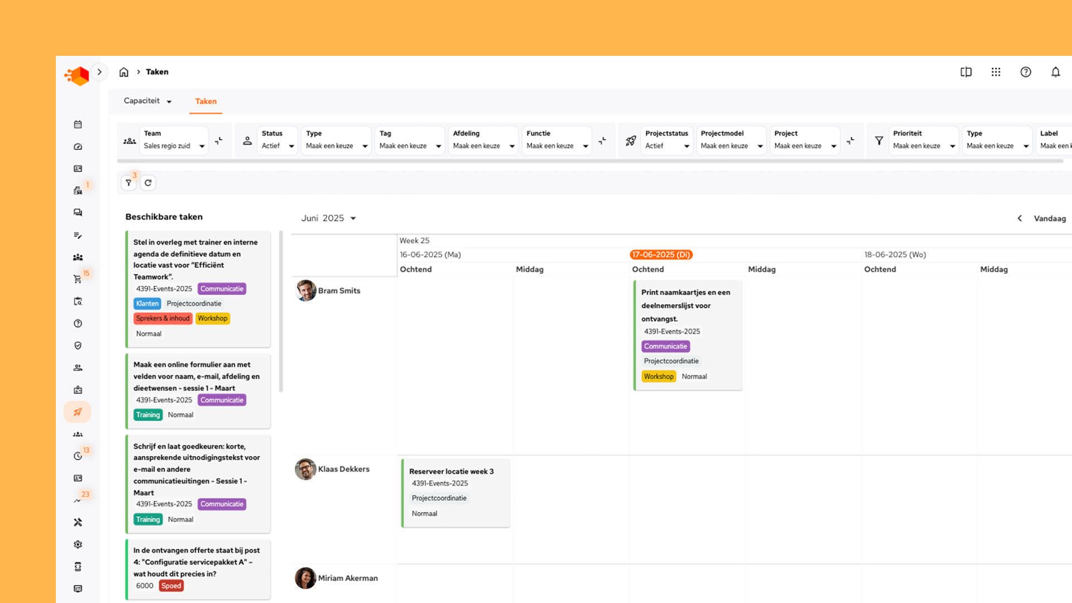Click the Vandaag button
This screenshot has width=1072, height=603.
coord(1049,218)
